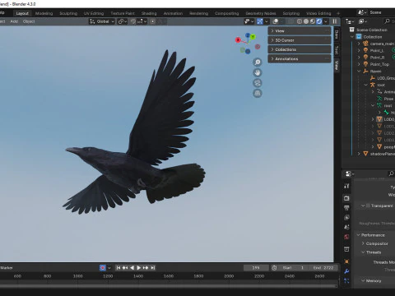Open the Shading workspace tab
Image resolution: width=395 pixels, height=296 pixels.
pos(149,13)
